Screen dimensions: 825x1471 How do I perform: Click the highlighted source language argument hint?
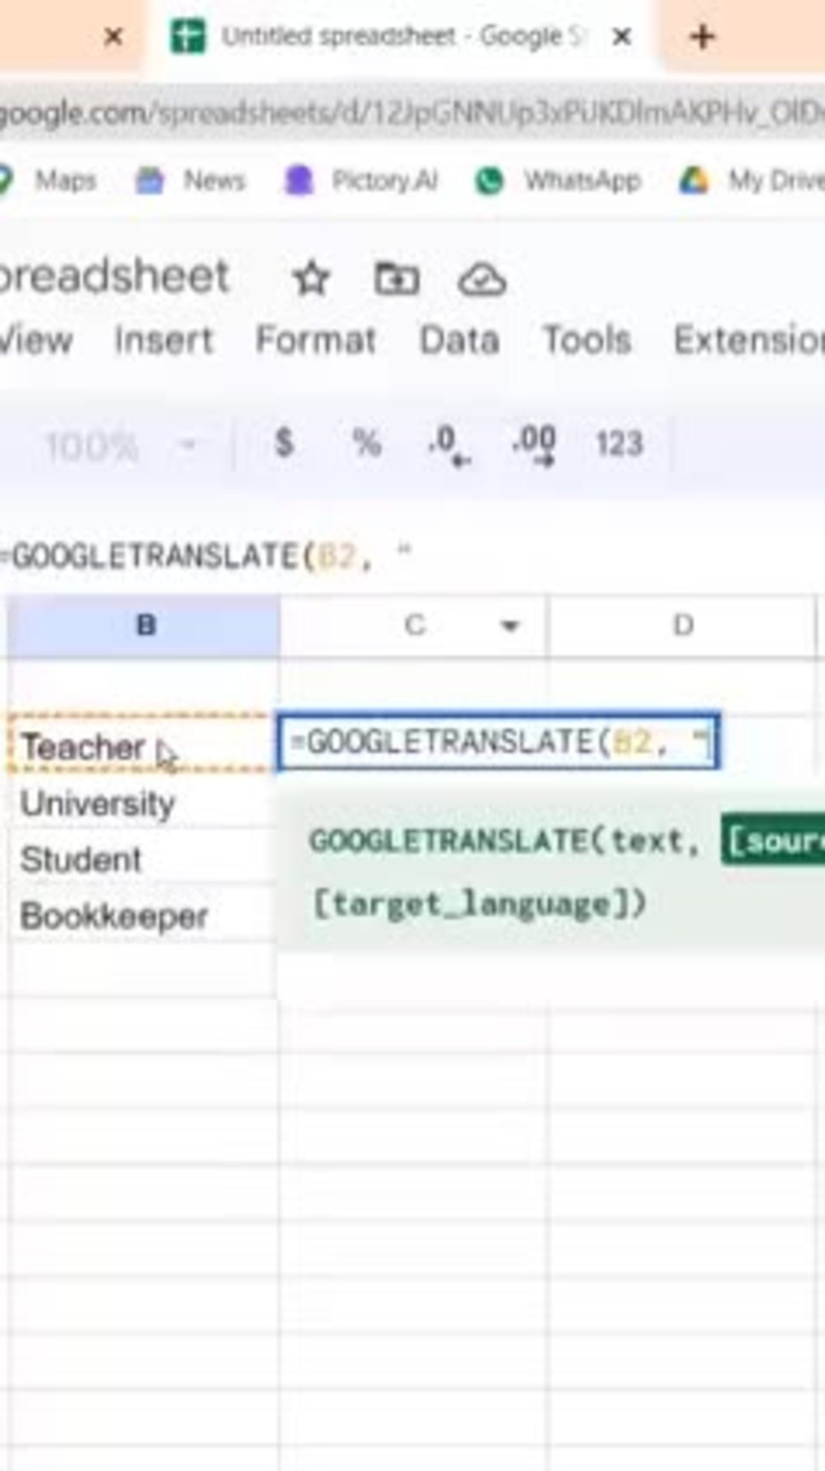click(x=773, y=841)
